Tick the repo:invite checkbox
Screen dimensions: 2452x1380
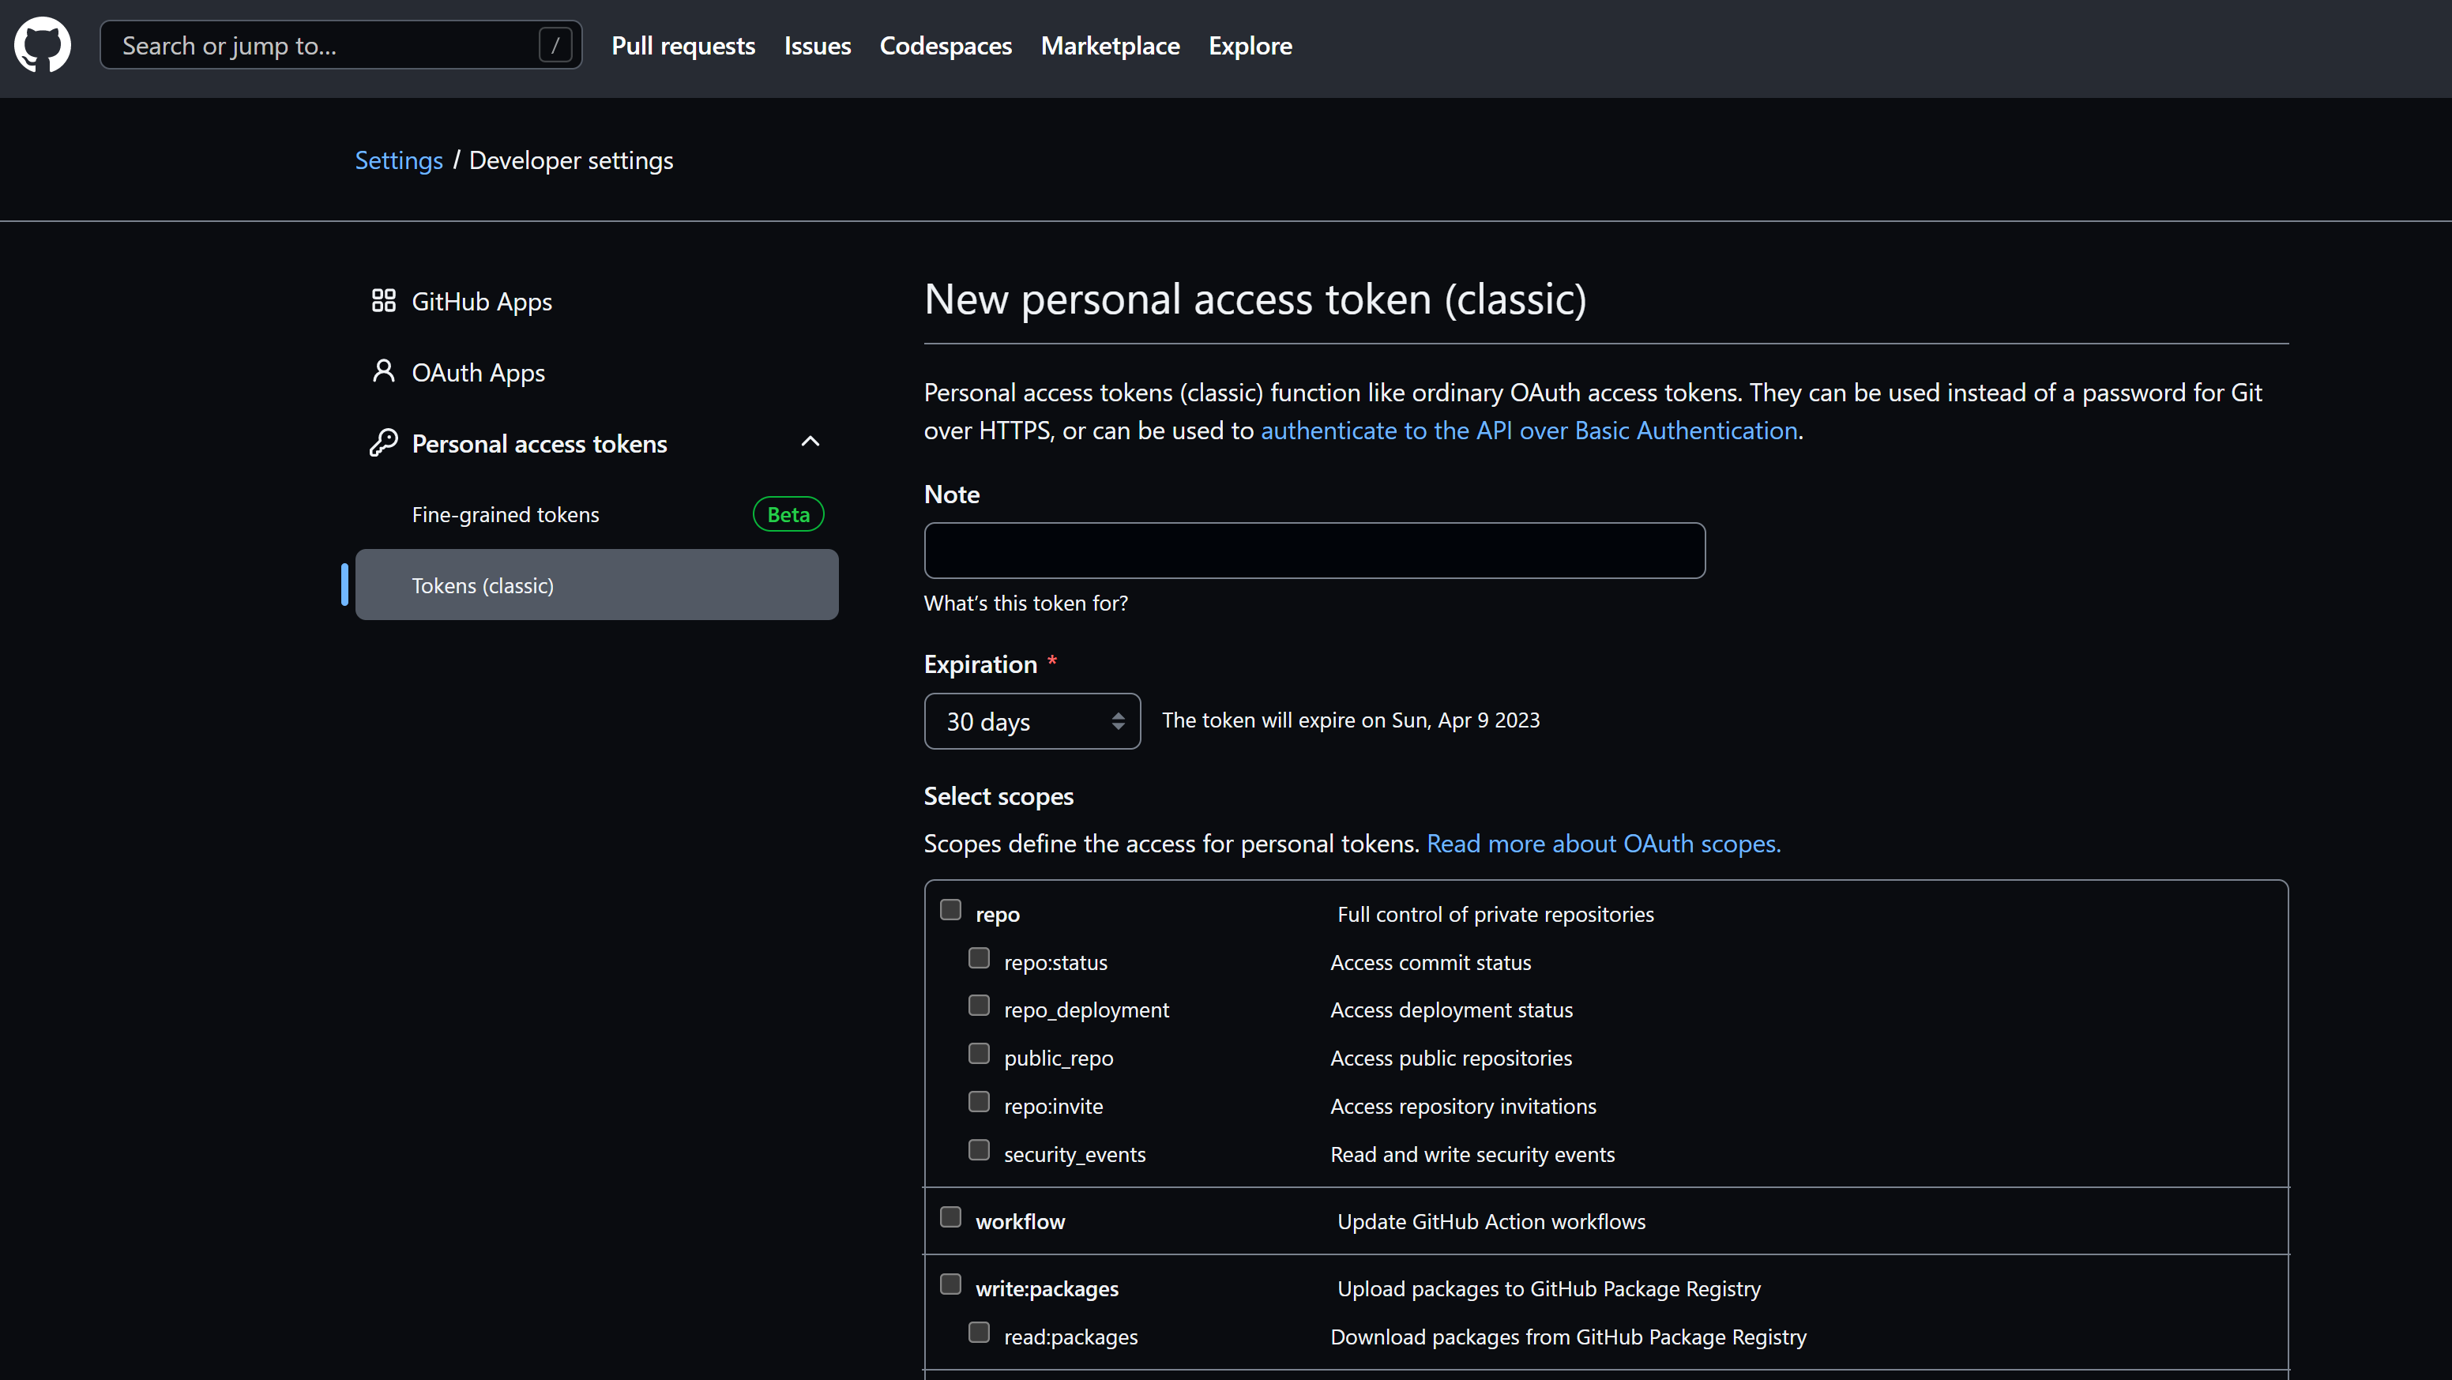click(979, 1102)
